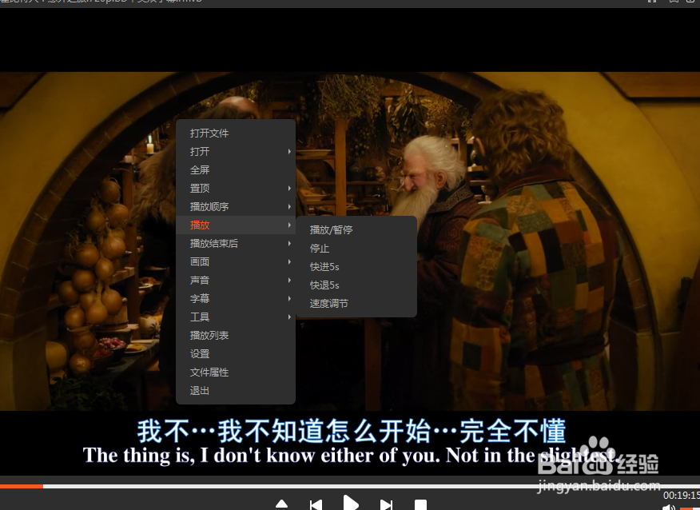The width and height of the screenshot is (700, 510).
Task: Skip to the next video
Action: [x=386, y=504]
